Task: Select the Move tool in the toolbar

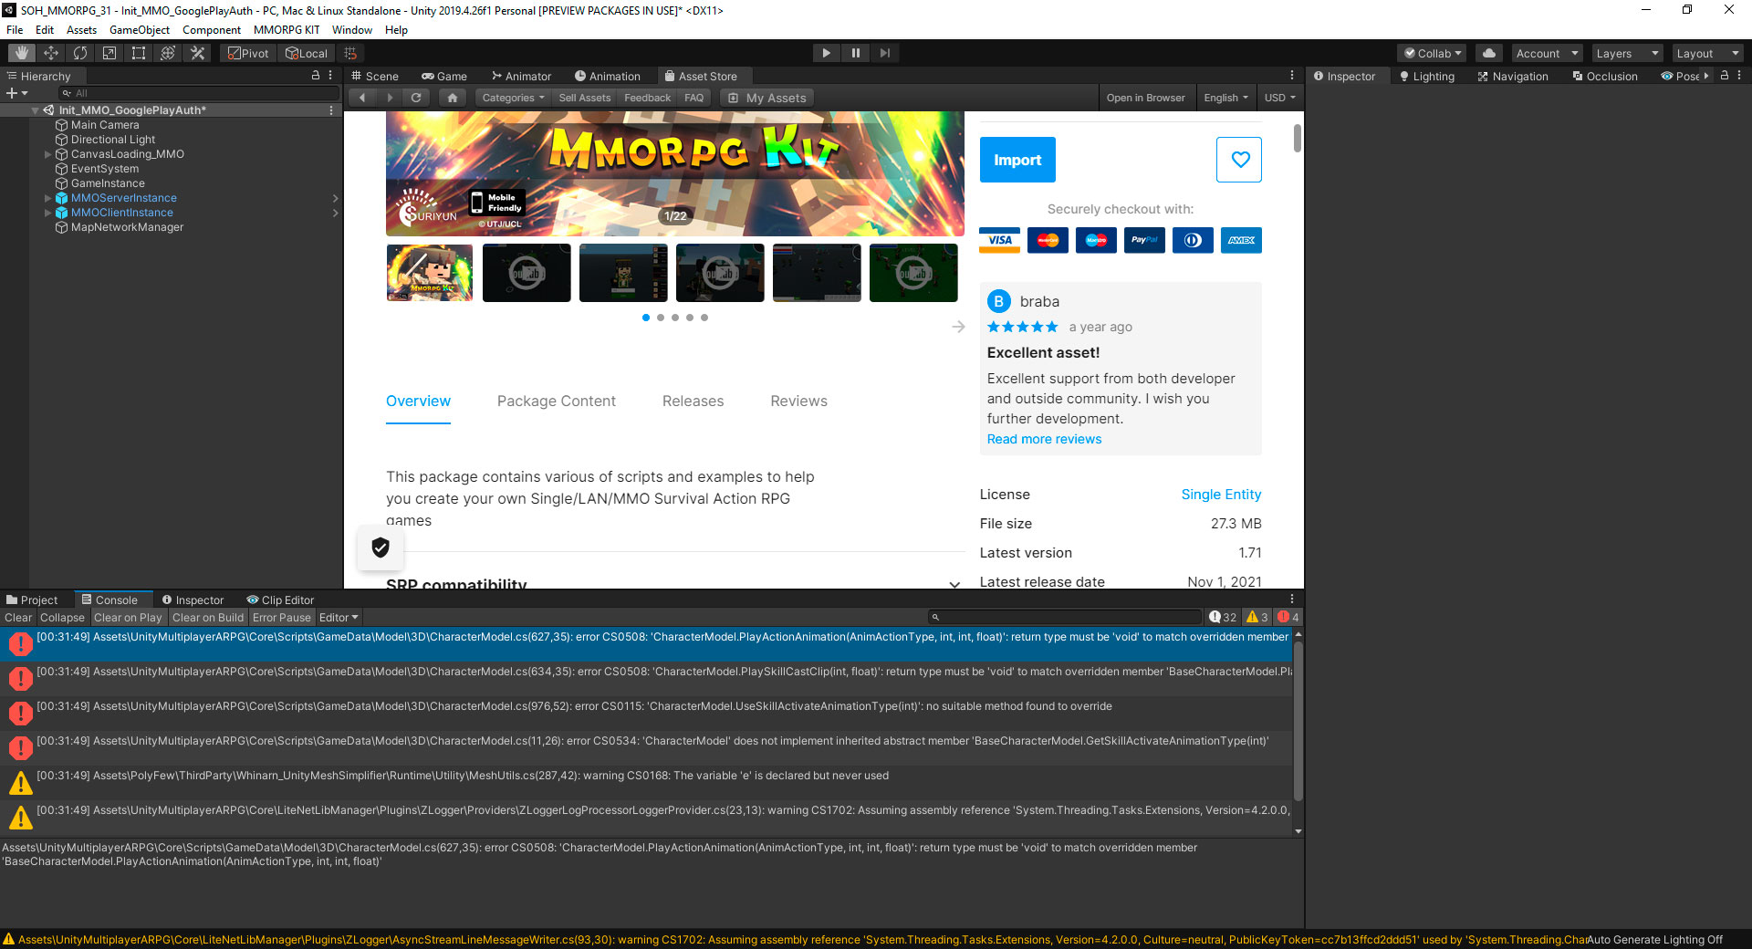Action: point(51,52)
